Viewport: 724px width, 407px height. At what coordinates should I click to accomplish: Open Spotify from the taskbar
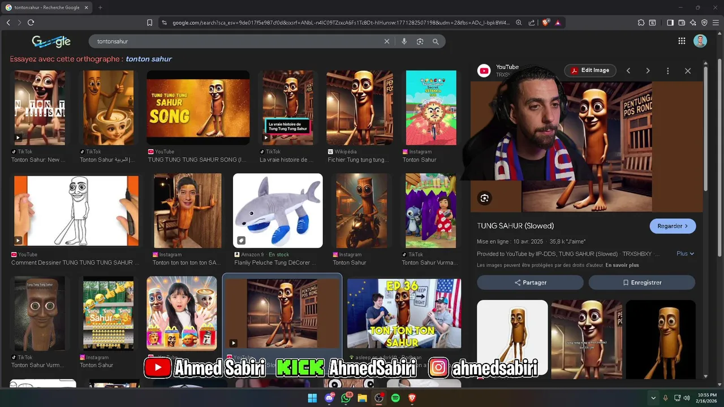pyautogui.click(x=395, y=398)
